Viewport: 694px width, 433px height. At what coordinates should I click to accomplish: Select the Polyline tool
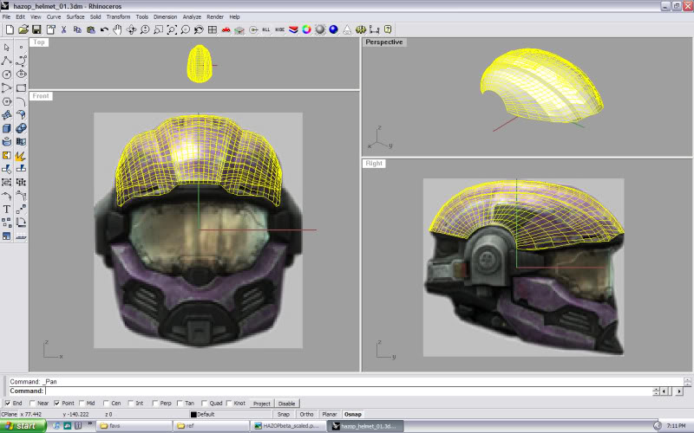(x=7, y=61)
